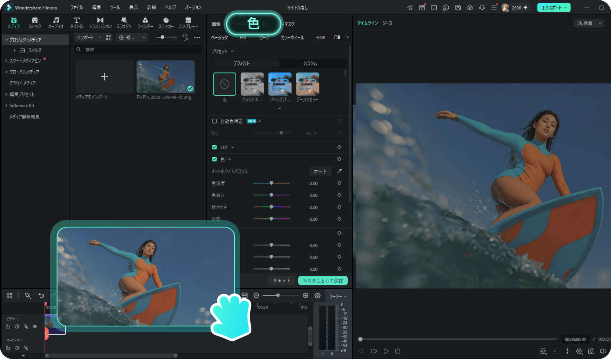The image size is (611, 359).
Task: Open the トランジション transitions panel
Action: pyautogui.click(x=100, y=23)
